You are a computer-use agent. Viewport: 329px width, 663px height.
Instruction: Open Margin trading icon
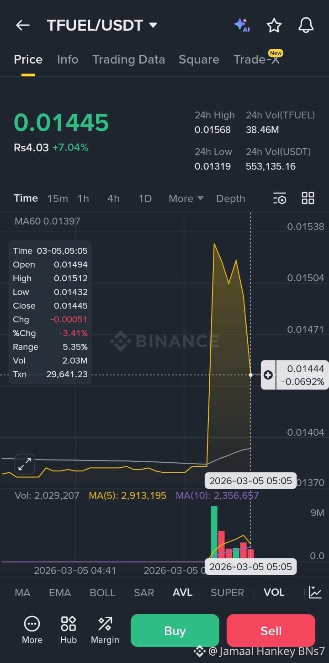pyautogui.click(x=105, y=630)
